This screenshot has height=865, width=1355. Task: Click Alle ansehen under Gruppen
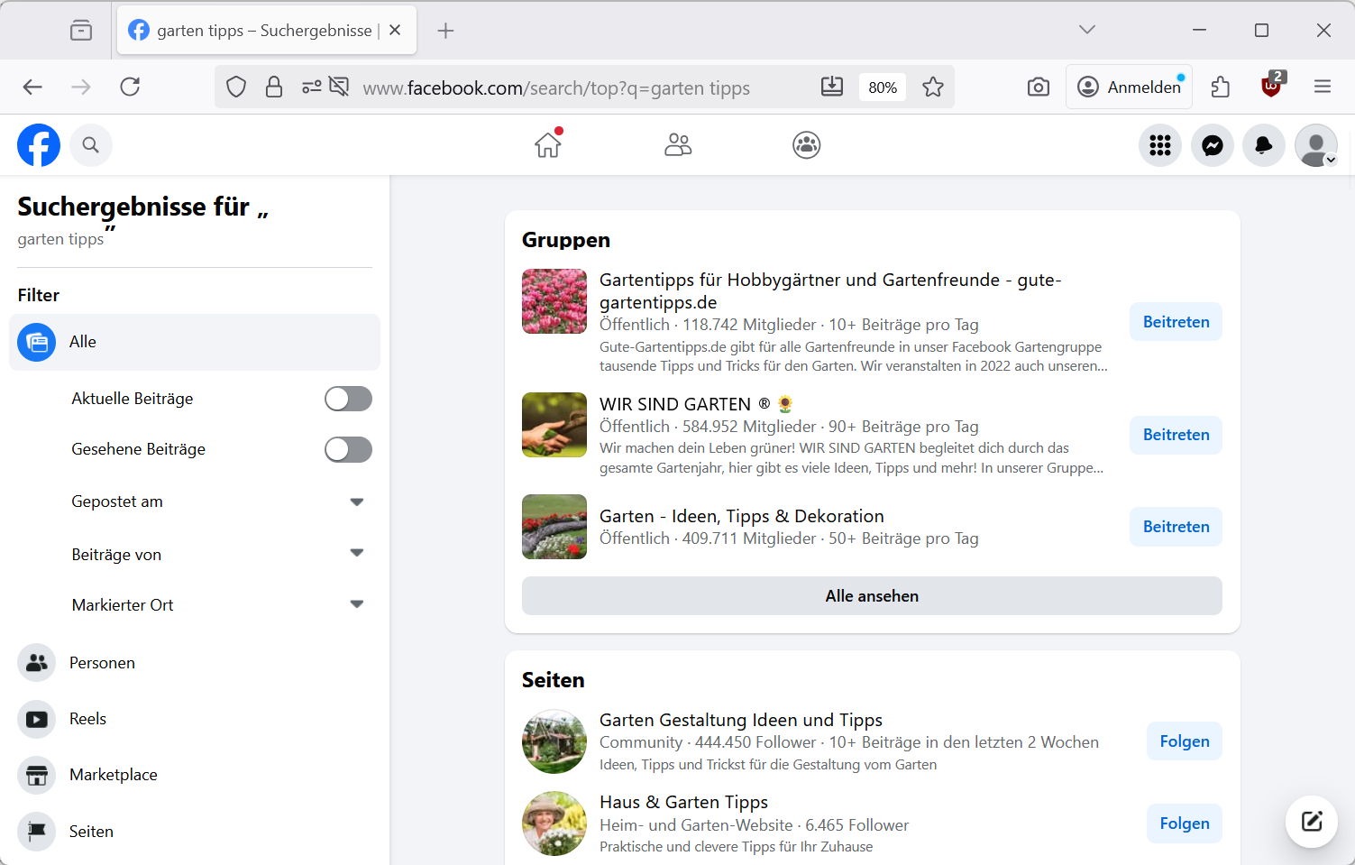(x=871, y=596)
